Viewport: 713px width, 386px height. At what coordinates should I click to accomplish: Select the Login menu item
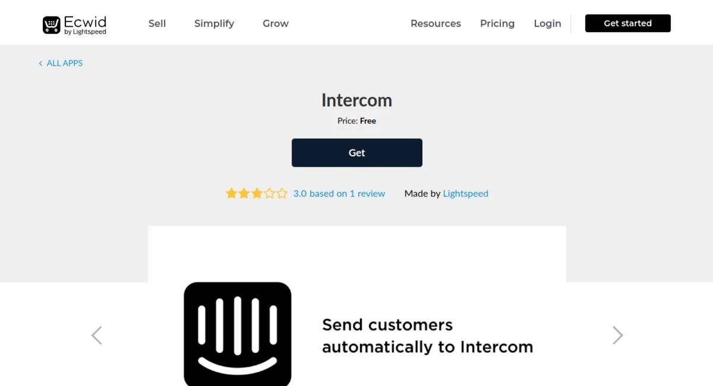547,23
